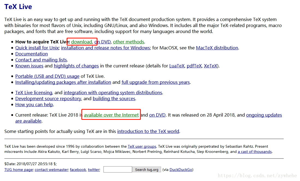Open the LuaTeX details link
The image size is (300, 181).
[177, 66]
